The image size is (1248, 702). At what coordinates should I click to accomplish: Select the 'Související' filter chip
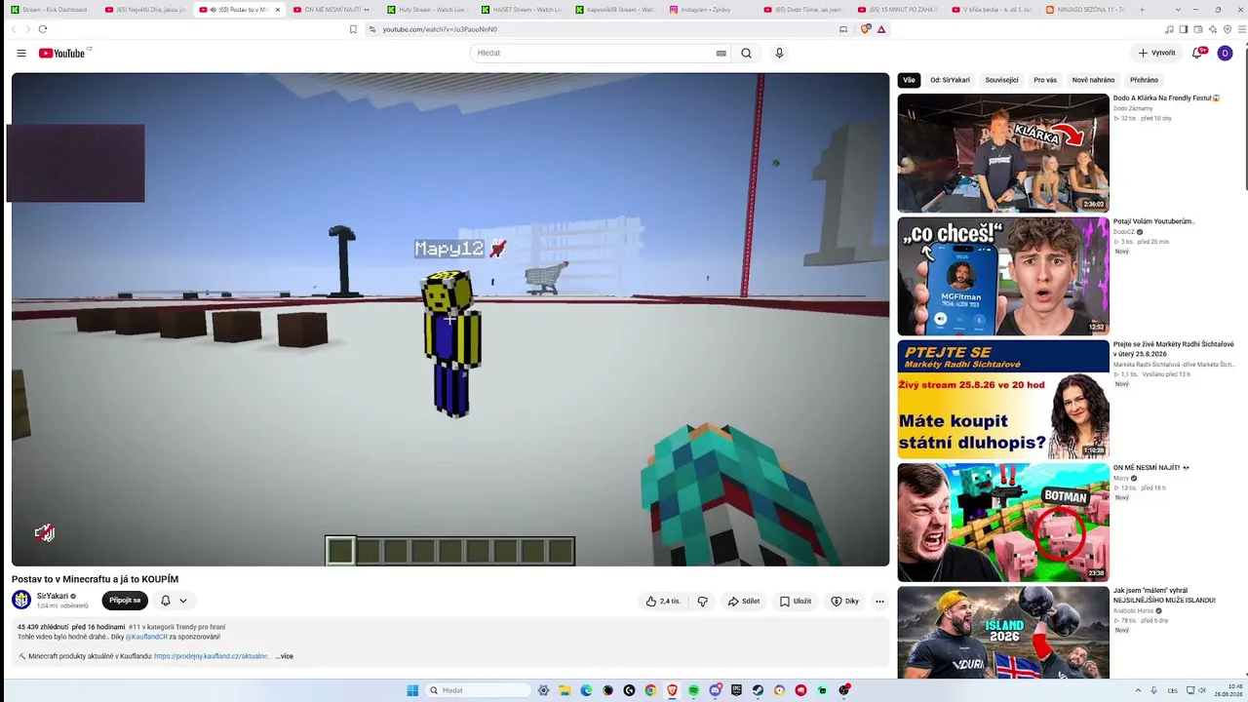click(1001, 80)
